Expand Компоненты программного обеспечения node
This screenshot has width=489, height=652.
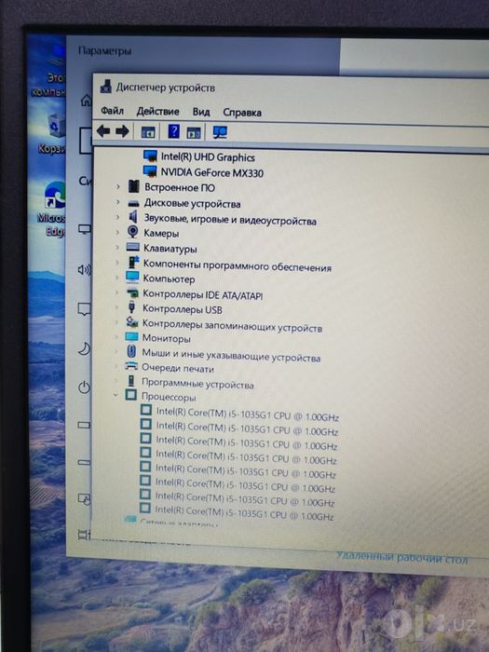(x=117, y=263)
